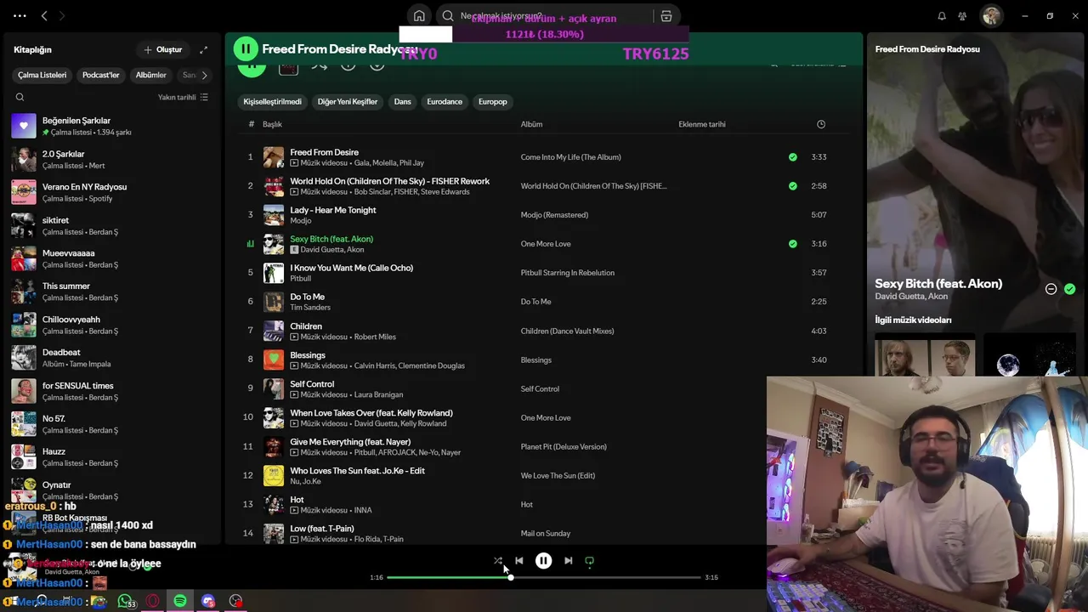The image size is (1088, 612).
Task: Open the Yakın tarihli sort dropdown
Action: click(x=183, y=97)
